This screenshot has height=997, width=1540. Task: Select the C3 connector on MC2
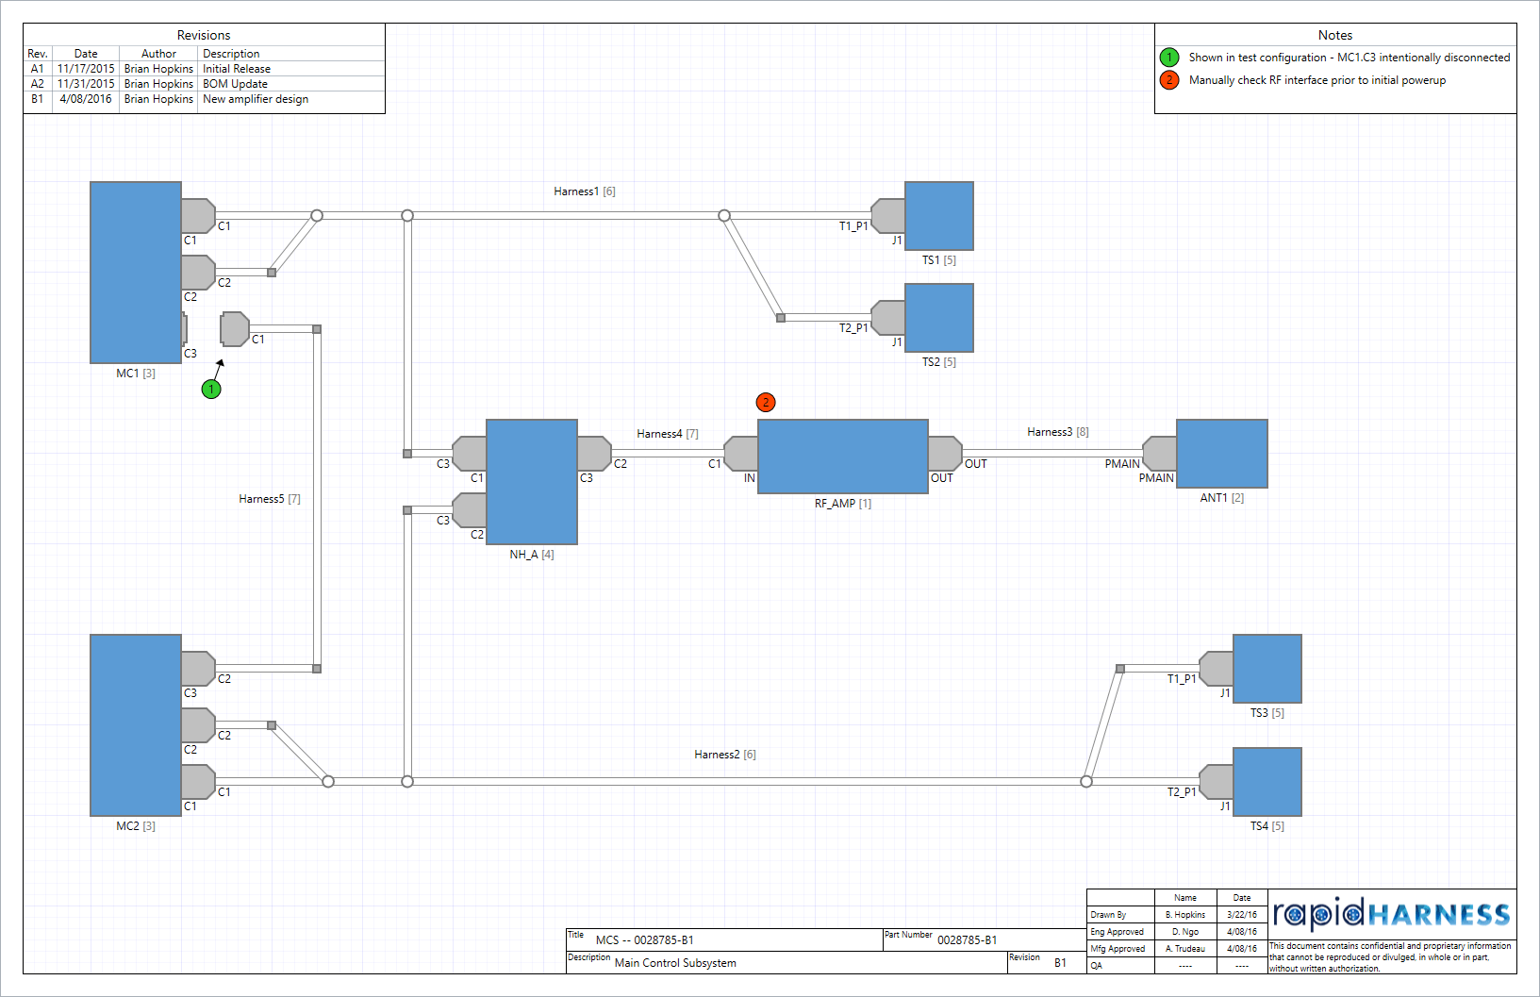[x=195, y=668]
